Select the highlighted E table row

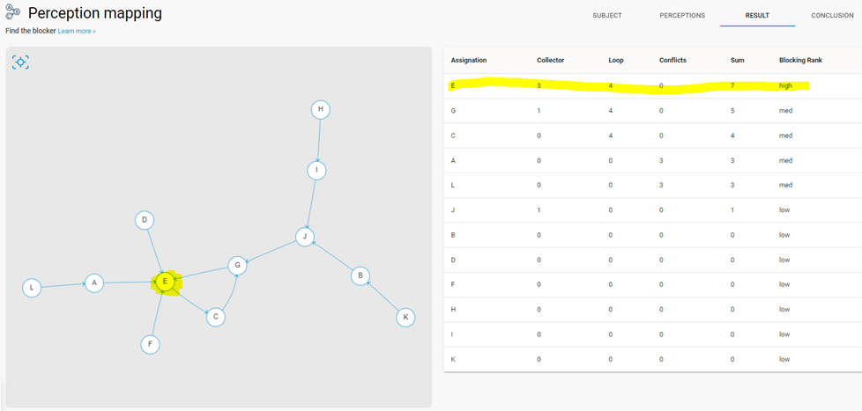pyautogui.click(x=652, y=86)
